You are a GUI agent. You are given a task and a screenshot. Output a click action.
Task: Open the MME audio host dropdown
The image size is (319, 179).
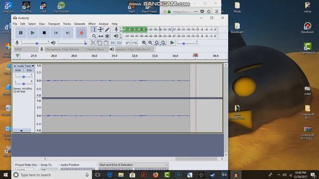click(x=26, y=49)
